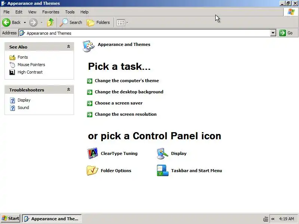Open the Favorites menu
The image size is (299, 224).
[51, 12]
